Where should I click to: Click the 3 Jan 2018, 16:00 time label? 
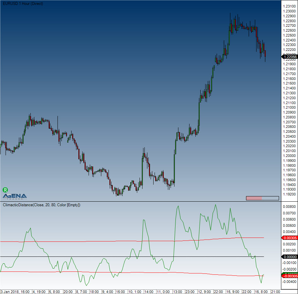click(x=16, y=291)
